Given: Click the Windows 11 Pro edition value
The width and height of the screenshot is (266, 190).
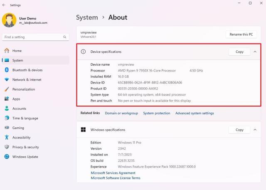Looking at the screenshot, I should 129,143.
